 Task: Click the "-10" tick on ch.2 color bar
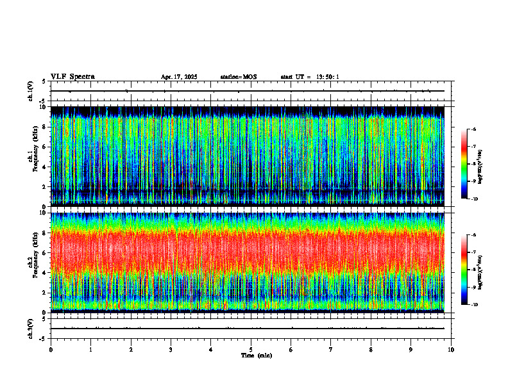tap(474, 305)
